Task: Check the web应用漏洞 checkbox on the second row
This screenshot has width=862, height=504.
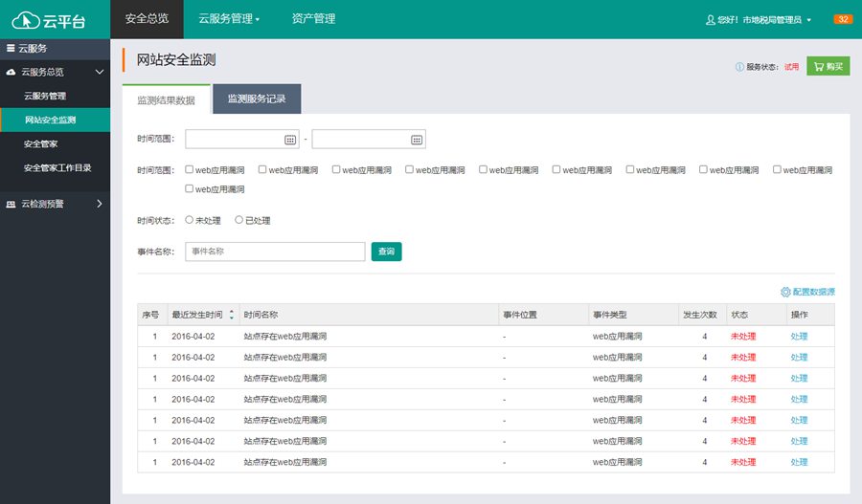Action: point(190,189)
